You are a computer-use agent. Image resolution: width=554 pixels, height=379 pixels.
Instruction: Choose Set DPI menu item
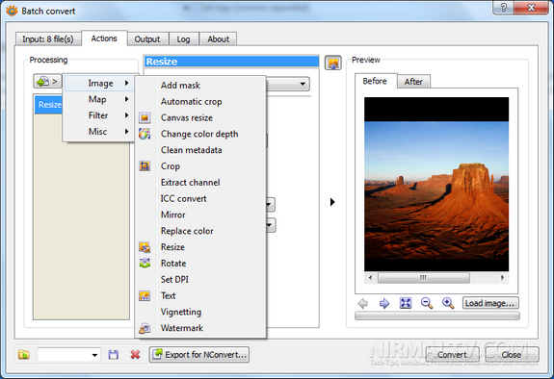point(200,280)
